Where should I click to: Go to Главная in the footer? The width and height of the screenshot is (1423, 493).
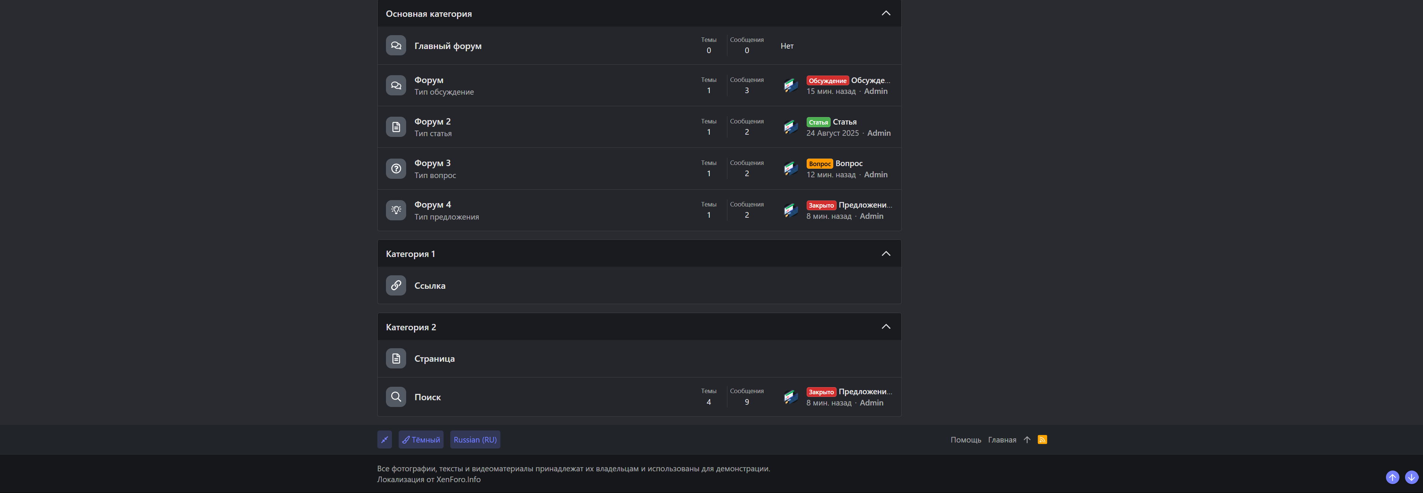tap(1002, 440)
